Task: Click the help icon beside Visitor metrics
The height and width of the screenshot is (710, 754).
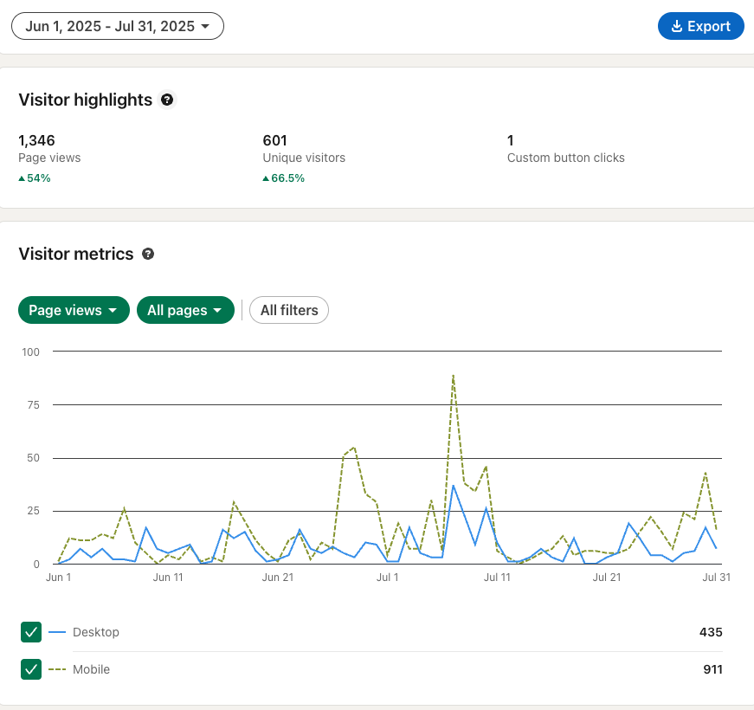Action: click(148, 254)
